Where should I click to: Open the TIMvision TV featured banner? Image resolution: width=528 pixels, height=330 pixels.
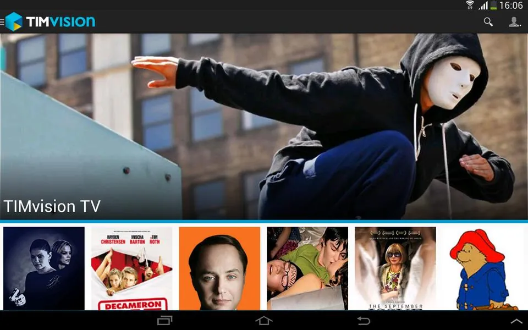264,127
